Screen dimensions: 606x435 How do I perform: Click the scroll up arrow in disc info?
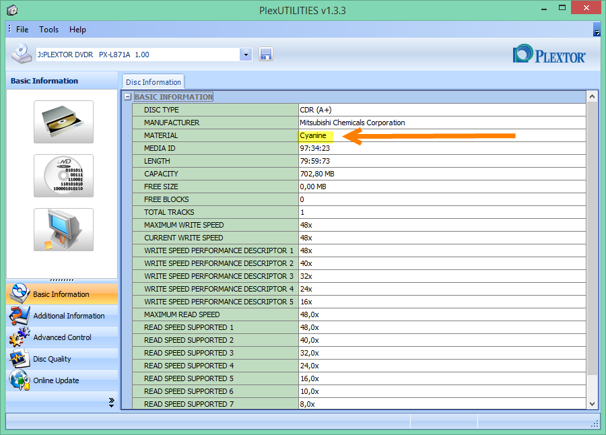592,96
